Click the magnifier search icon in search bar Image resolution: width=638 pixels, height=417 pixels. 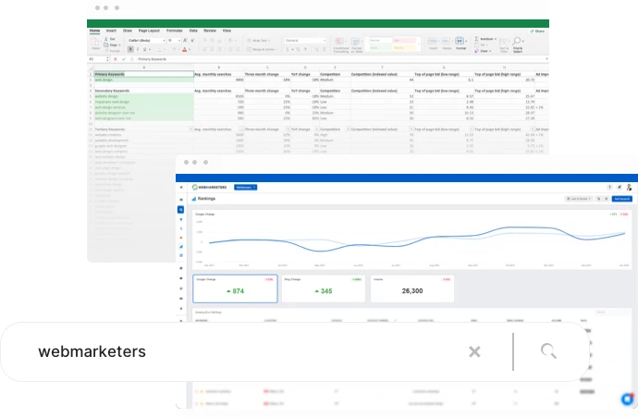click(548, 350)
